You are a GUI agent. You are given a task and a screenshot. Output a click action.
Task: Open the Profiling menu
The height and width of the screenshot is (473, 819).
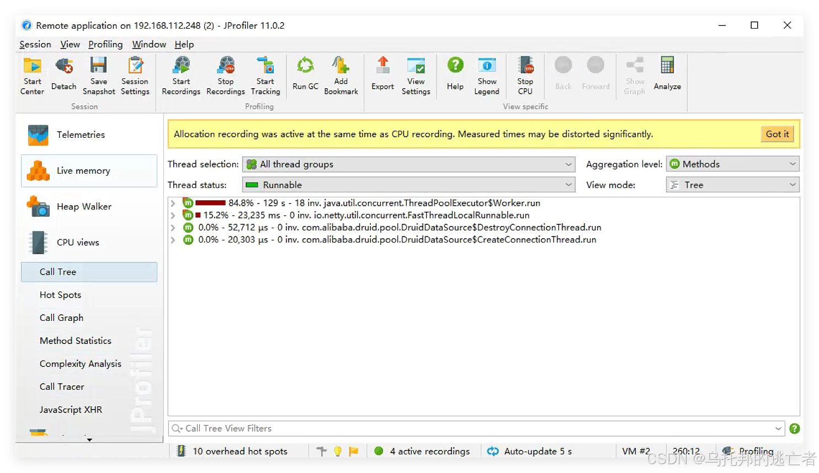click(105, 45)
